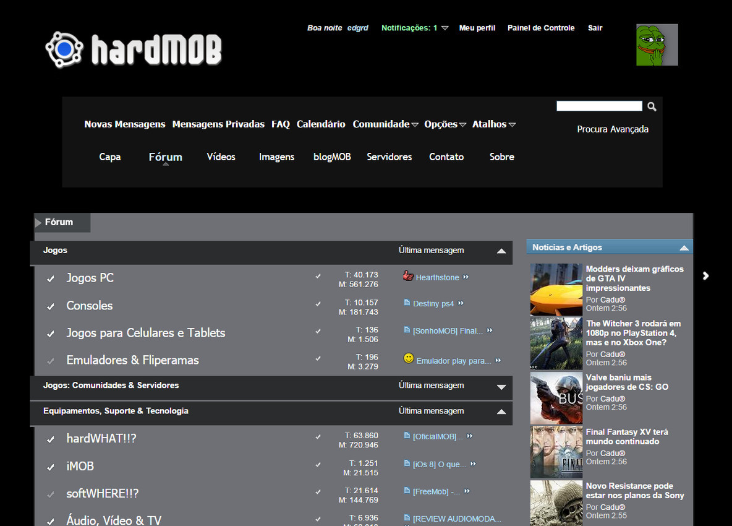This screenshot has width=732, height=526.
Task: Click the smiley icon before Emulador play
Action: (409, 358)
